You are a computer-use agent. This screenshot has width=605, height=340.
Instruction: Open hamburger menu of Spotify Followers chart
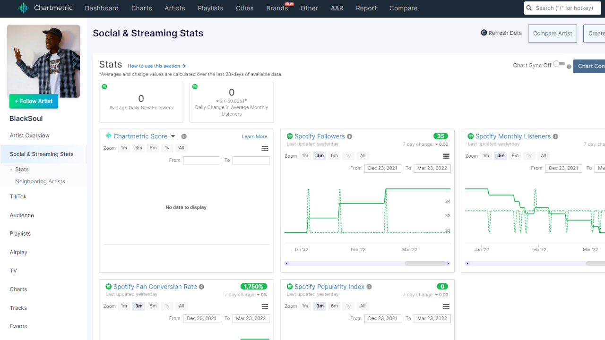[446, 156]
